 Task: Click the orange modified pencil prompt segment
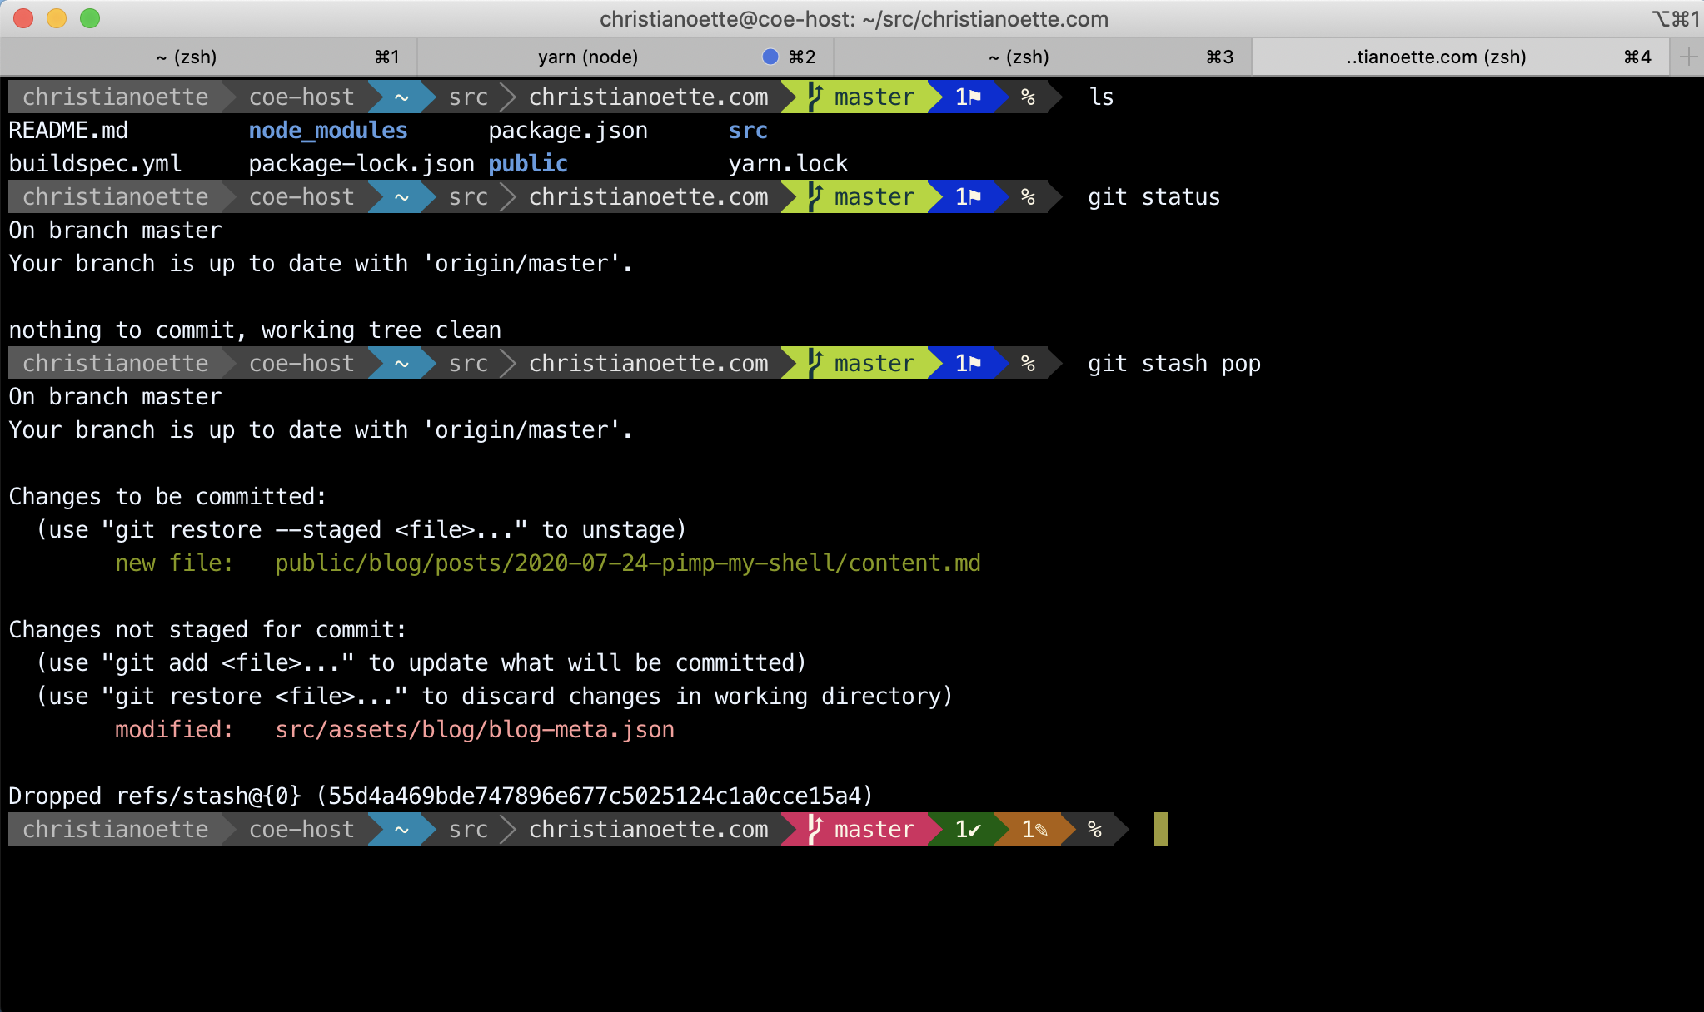coord(1033,829)
